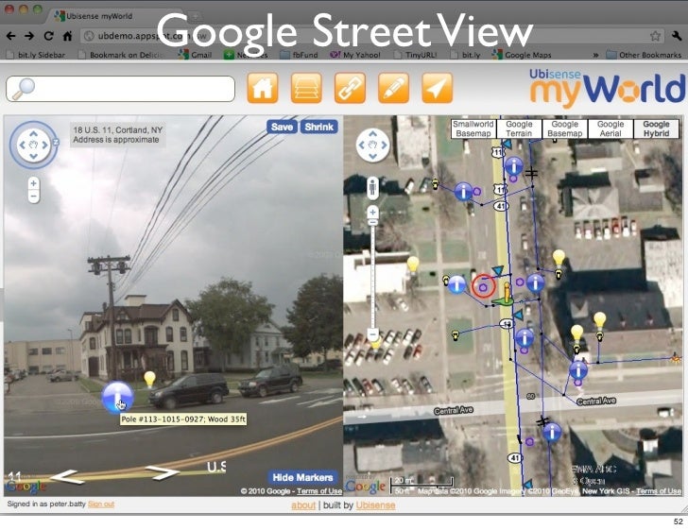Open the about link in footer

pos(303,505)
